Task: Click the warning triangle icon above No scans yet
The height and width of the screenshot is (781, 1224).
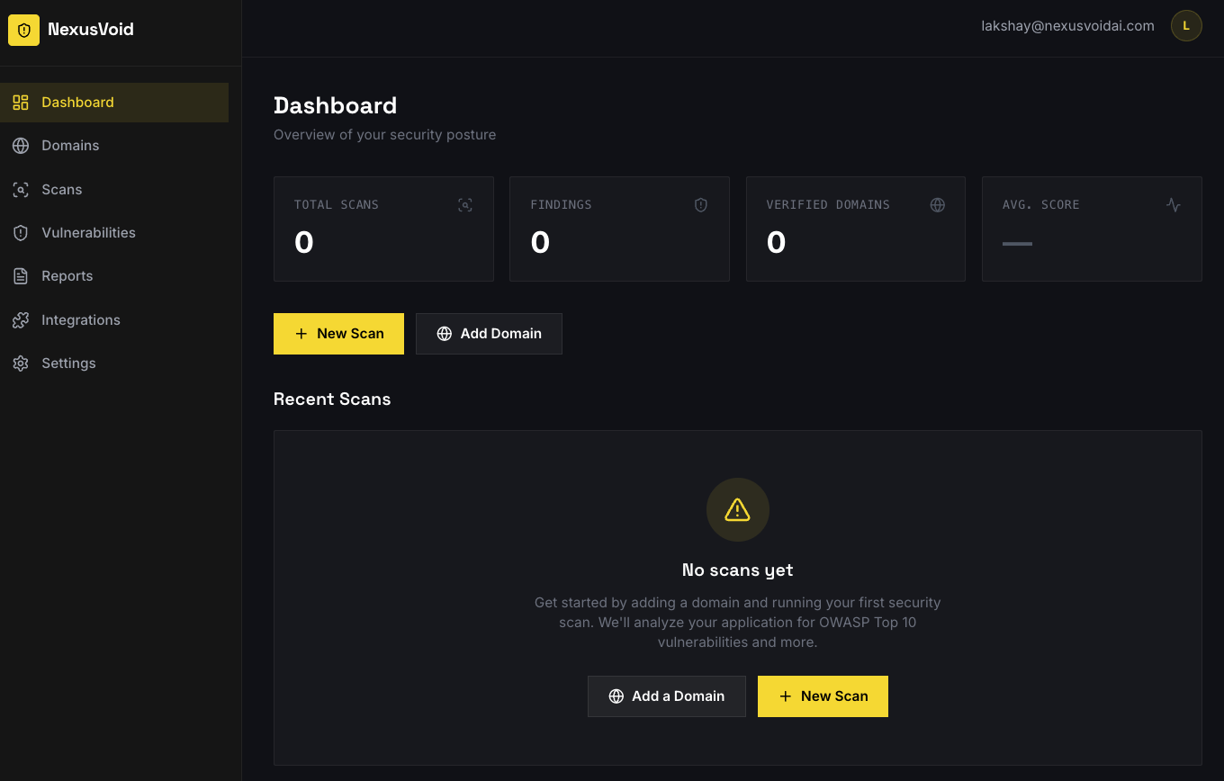Action: [738, 509]
